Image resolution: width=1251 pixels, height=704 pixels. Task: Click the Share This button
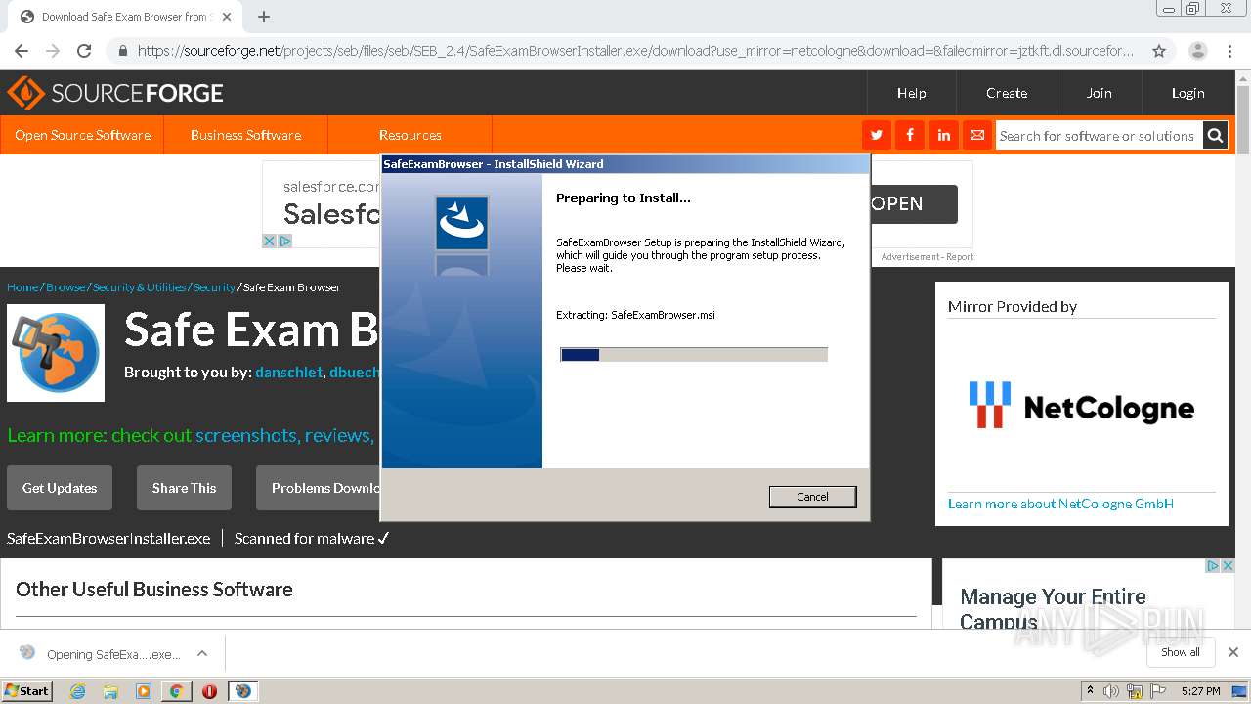click(x=184, y=488)
